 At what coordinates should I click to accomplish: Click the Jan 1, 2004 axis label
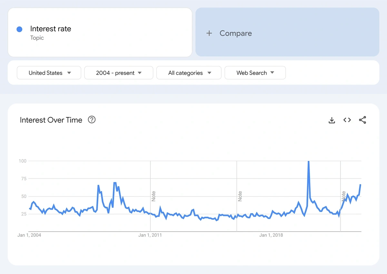tap(29, 235)
